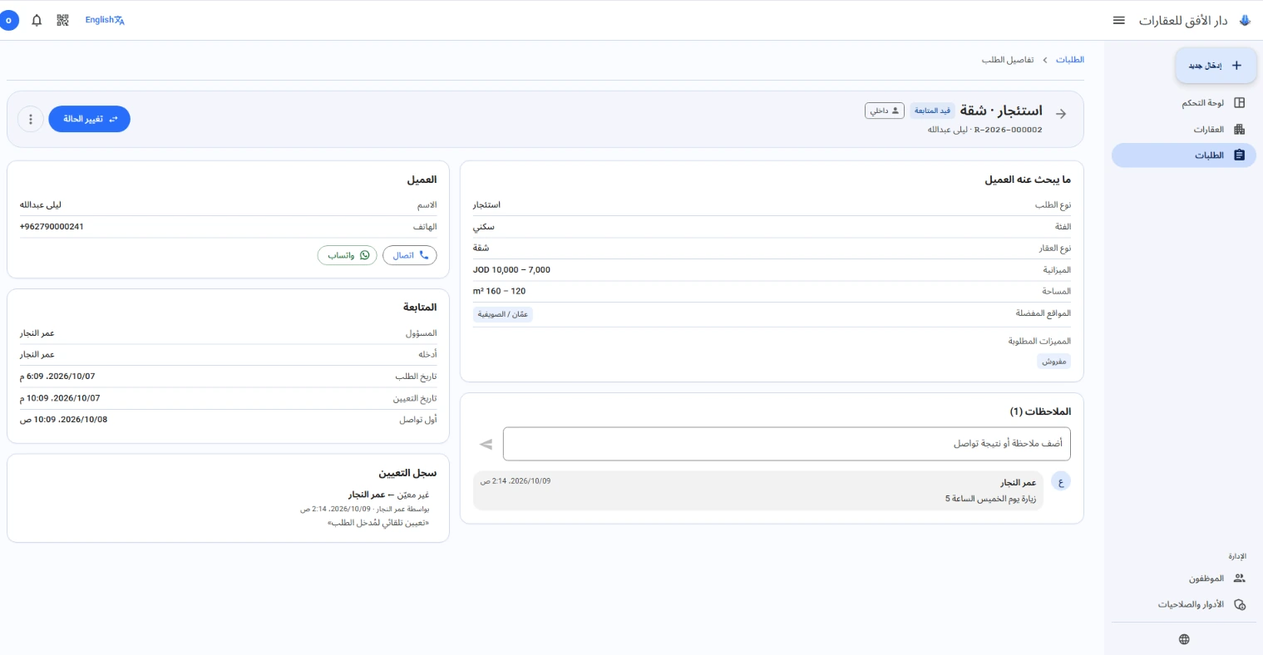
Task: Toggle the hamburger sidebar menu
Action: click(1119, 20)
